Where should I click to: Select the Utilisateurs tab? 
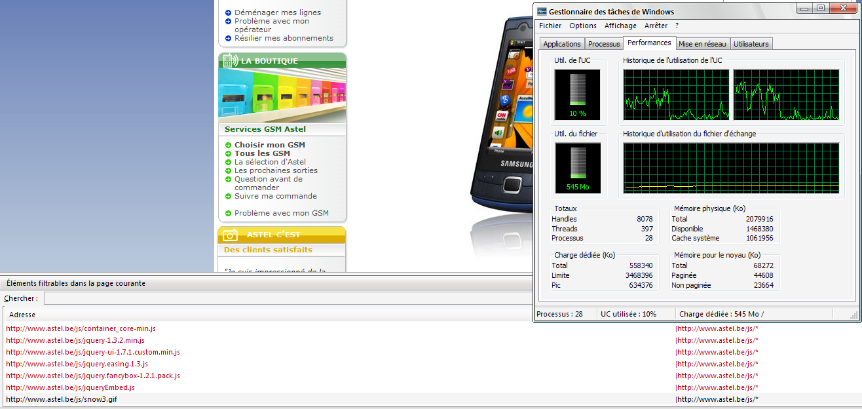coord(751,44)
